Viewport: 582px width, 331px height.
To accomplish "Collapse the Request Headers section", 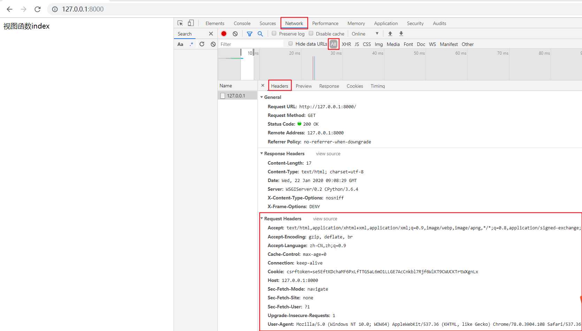I will click(262, 219).
